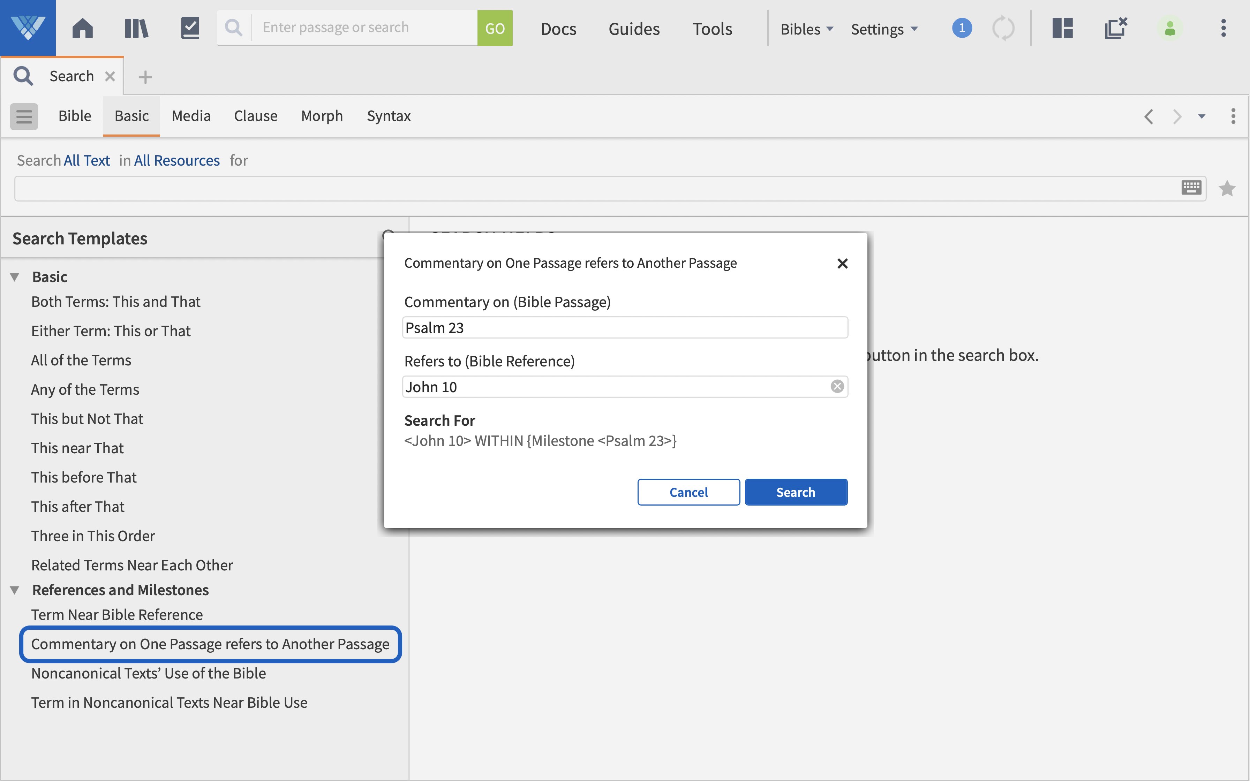Edit the Commentary on Bible Passage field
This screenshot has height=781, width=1250.
[625, 327]
